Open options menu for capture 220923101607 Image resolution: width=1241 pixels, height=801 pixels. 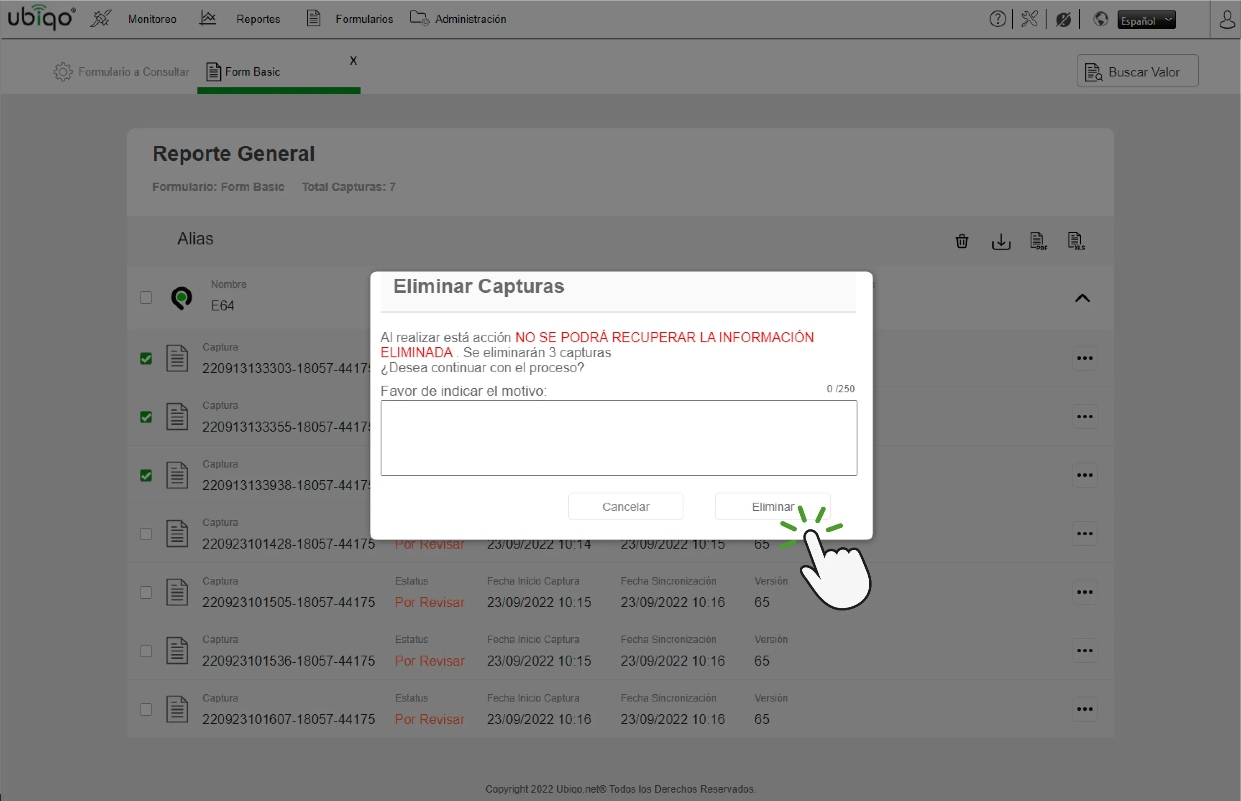pos(1085,709)
